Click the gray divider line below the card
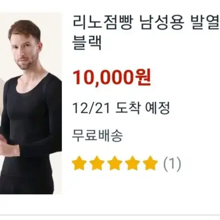This screenshot has height=220, width=220. coord(110,215)
